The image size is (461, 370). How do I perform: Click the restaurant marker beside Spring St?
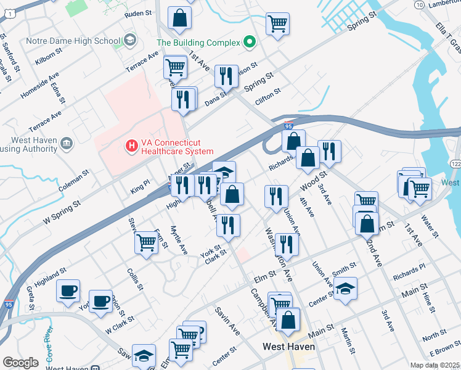(x=226, y=78)
